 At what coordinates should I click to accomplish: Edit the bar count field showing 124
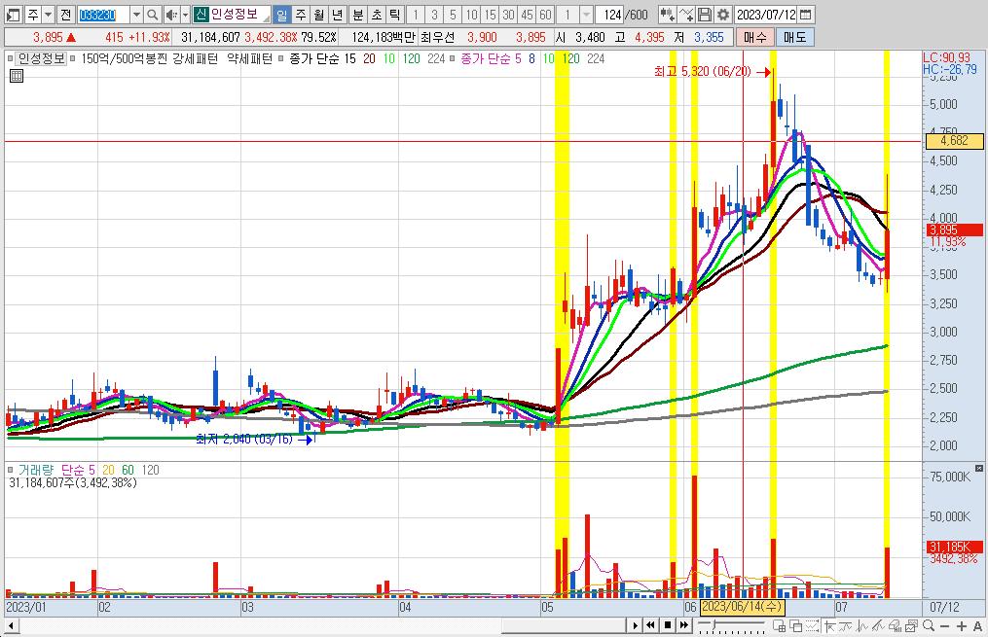[611, 15]
